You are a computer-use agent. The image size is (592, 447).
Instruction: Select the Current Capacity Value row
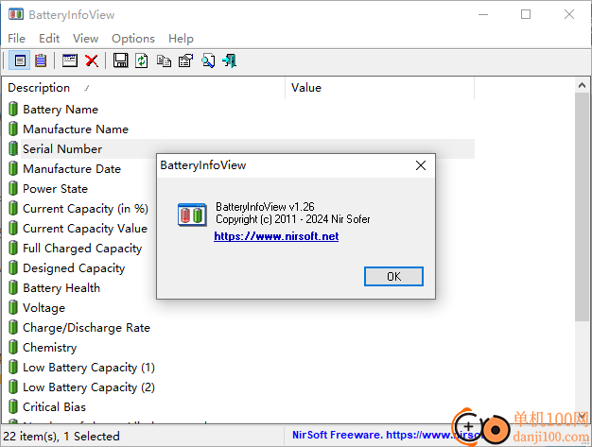point(238,228)
